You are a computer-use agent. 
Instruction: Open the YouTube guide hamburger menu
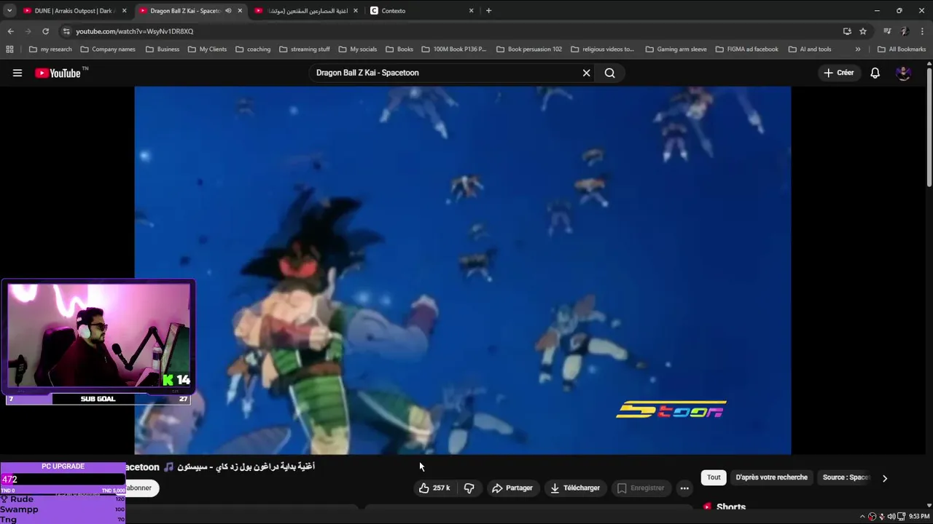[x=17, y=73]
